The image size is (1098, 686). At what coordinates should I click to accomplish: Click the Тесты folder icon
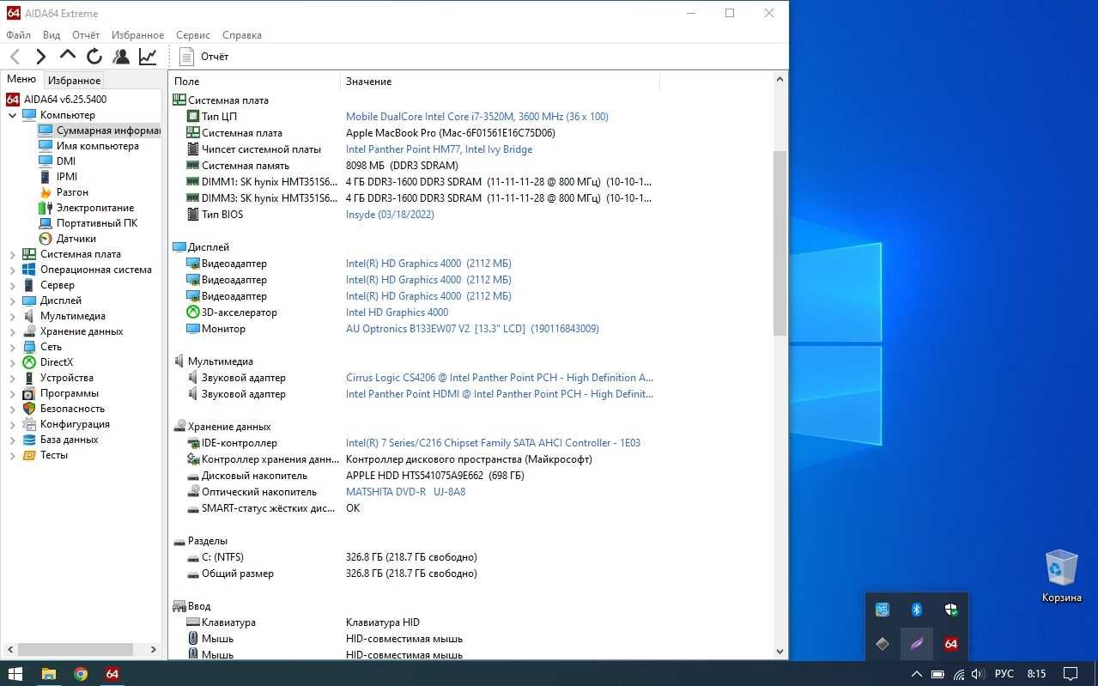[29, 455]
